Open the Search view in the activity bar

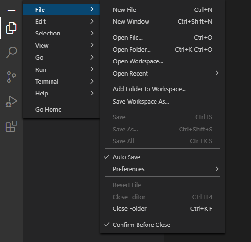pos(11,52)
